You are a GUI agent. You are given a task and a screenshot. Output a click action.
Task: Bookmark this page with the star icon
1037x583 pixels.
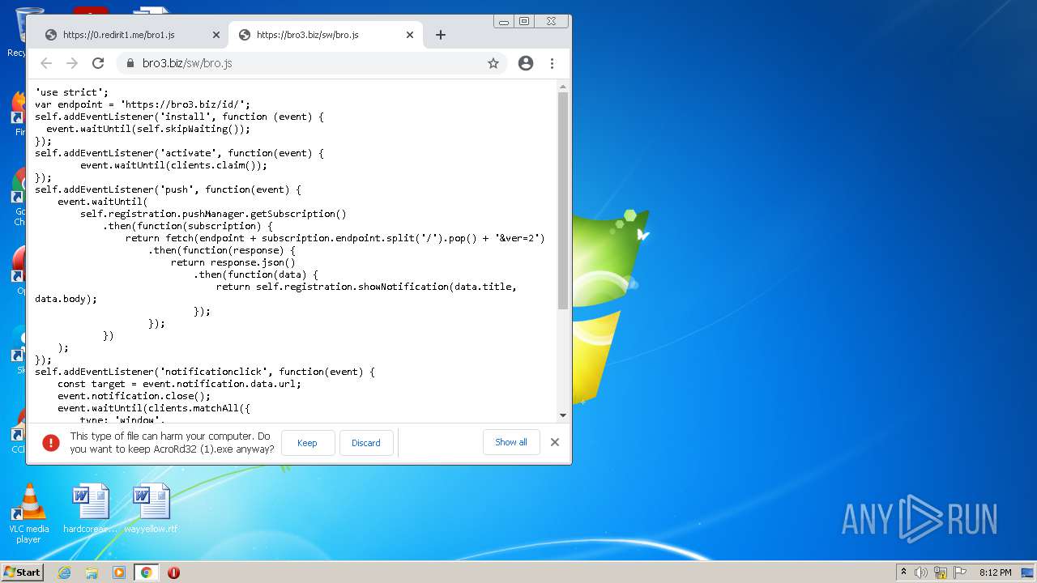[493, 63]
